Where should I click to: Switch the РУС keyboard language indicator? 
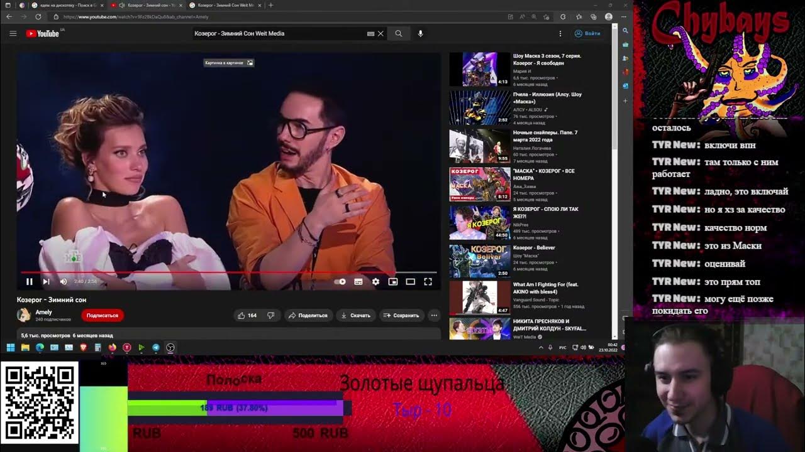coord(563,347)
